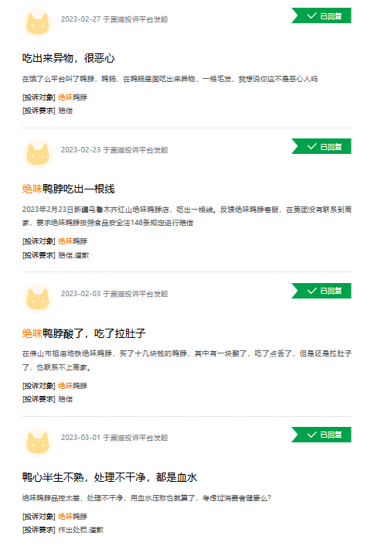This screenshot has width=381, height=546.
Task: Click date text 2023-03-01 于黑猫投诉平台发起
Action: click(x=114, y=438)
